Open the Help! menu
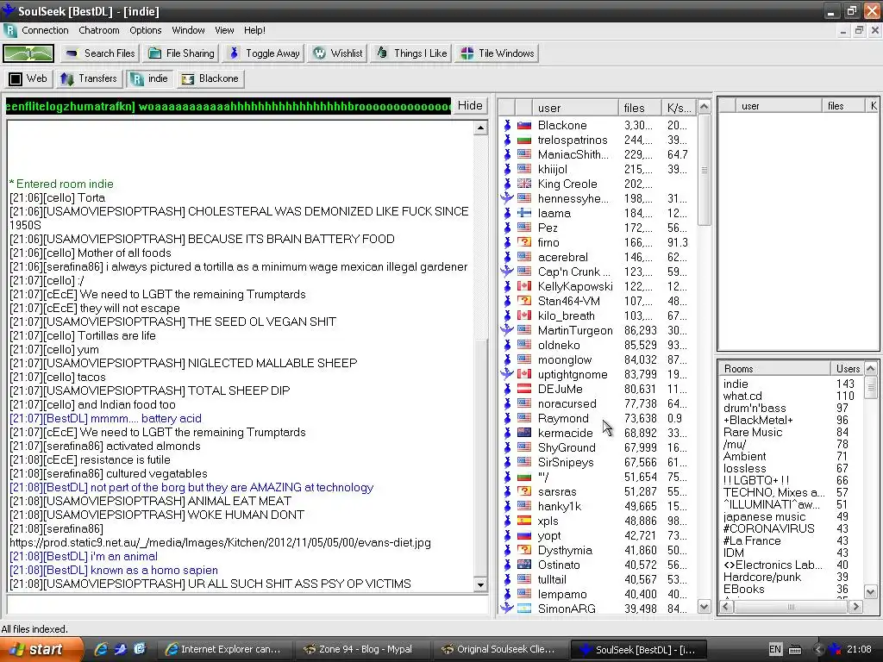The width and height of the screenshot is (883, 662). pos(254,30)
